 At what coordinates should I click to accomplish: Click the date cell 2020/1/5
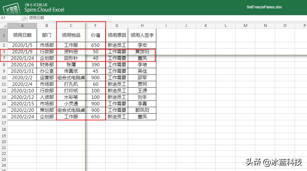pyautogui.click(x=22, y=45)
